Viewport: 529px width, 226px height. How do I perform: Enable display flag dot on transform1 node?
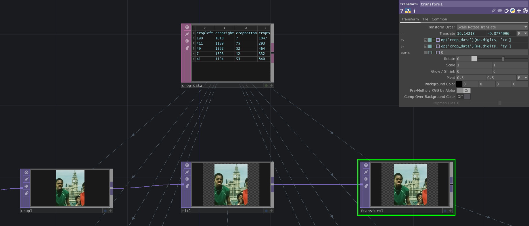pos(445,211)
